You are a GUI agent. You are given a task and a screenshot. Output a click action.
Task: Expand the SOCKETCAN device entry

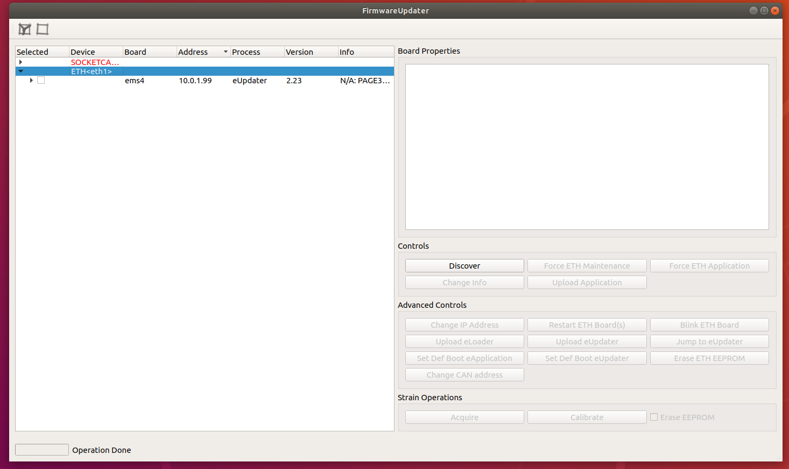pos(20,62)
